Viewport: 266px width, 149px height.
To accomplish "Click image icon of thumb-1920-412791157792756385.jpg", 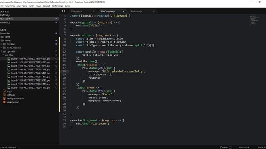I will (x=9, y=70).
